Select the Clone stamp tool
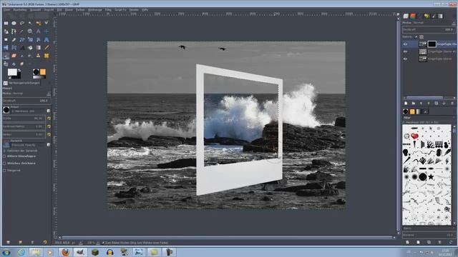 (38, 56)
